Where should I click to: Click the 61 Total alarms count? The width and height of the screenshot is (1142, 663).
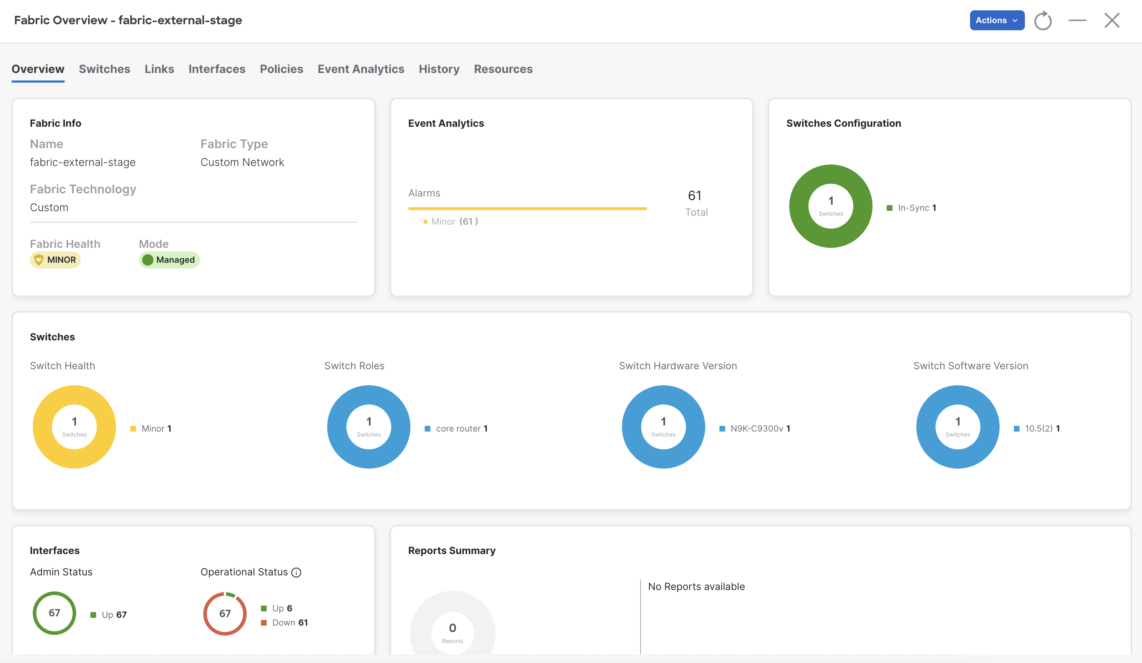click(696, 203)
